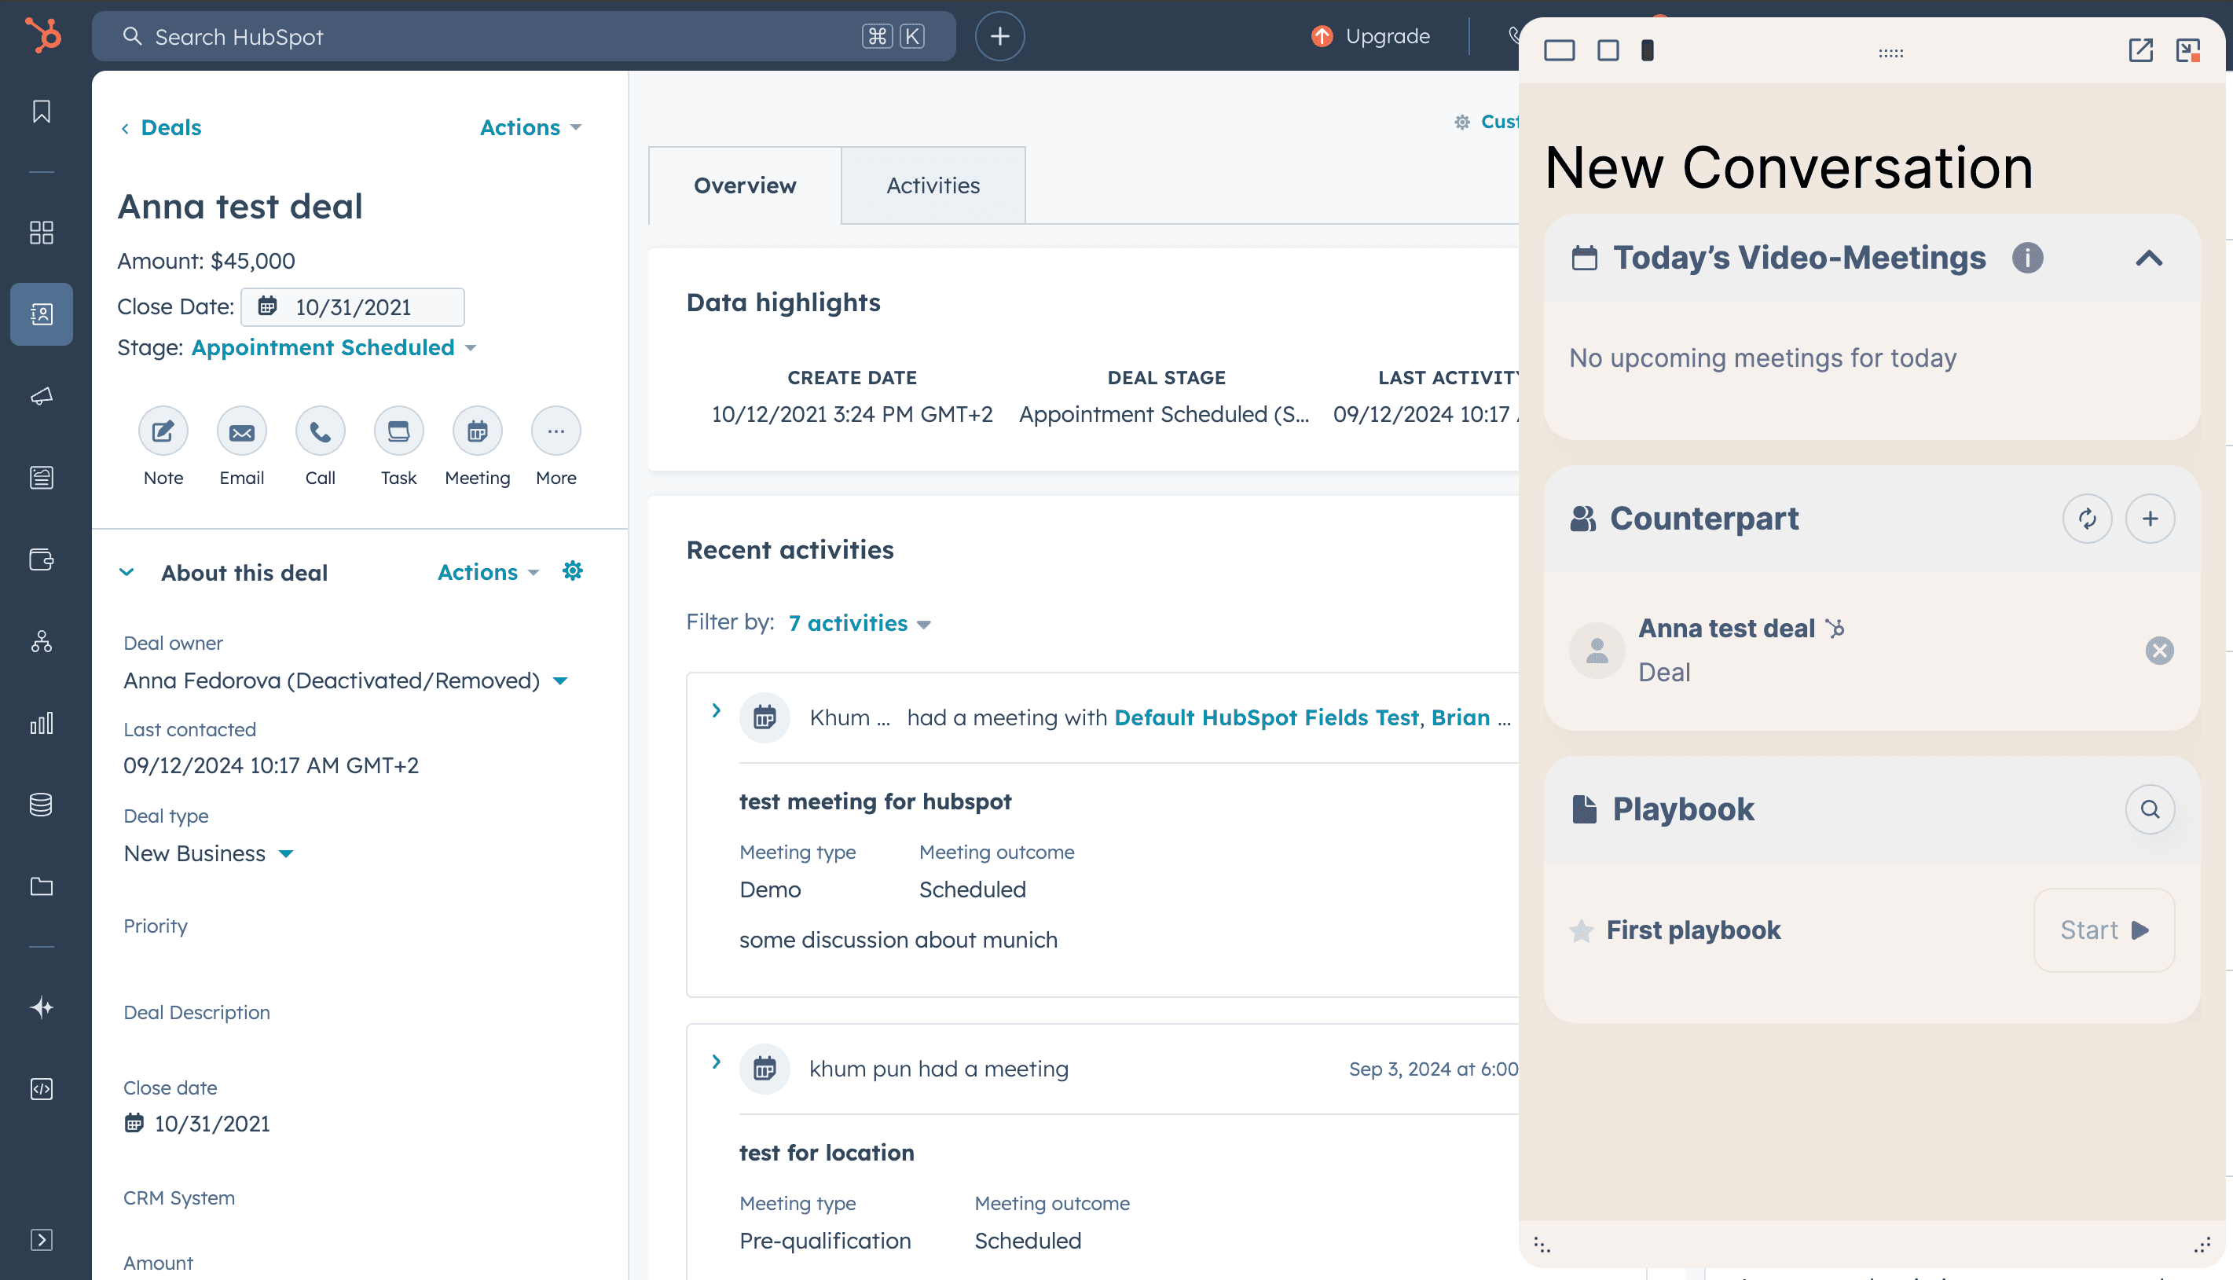
Task: Open About this deal settings gear
Action: [573, 571]
